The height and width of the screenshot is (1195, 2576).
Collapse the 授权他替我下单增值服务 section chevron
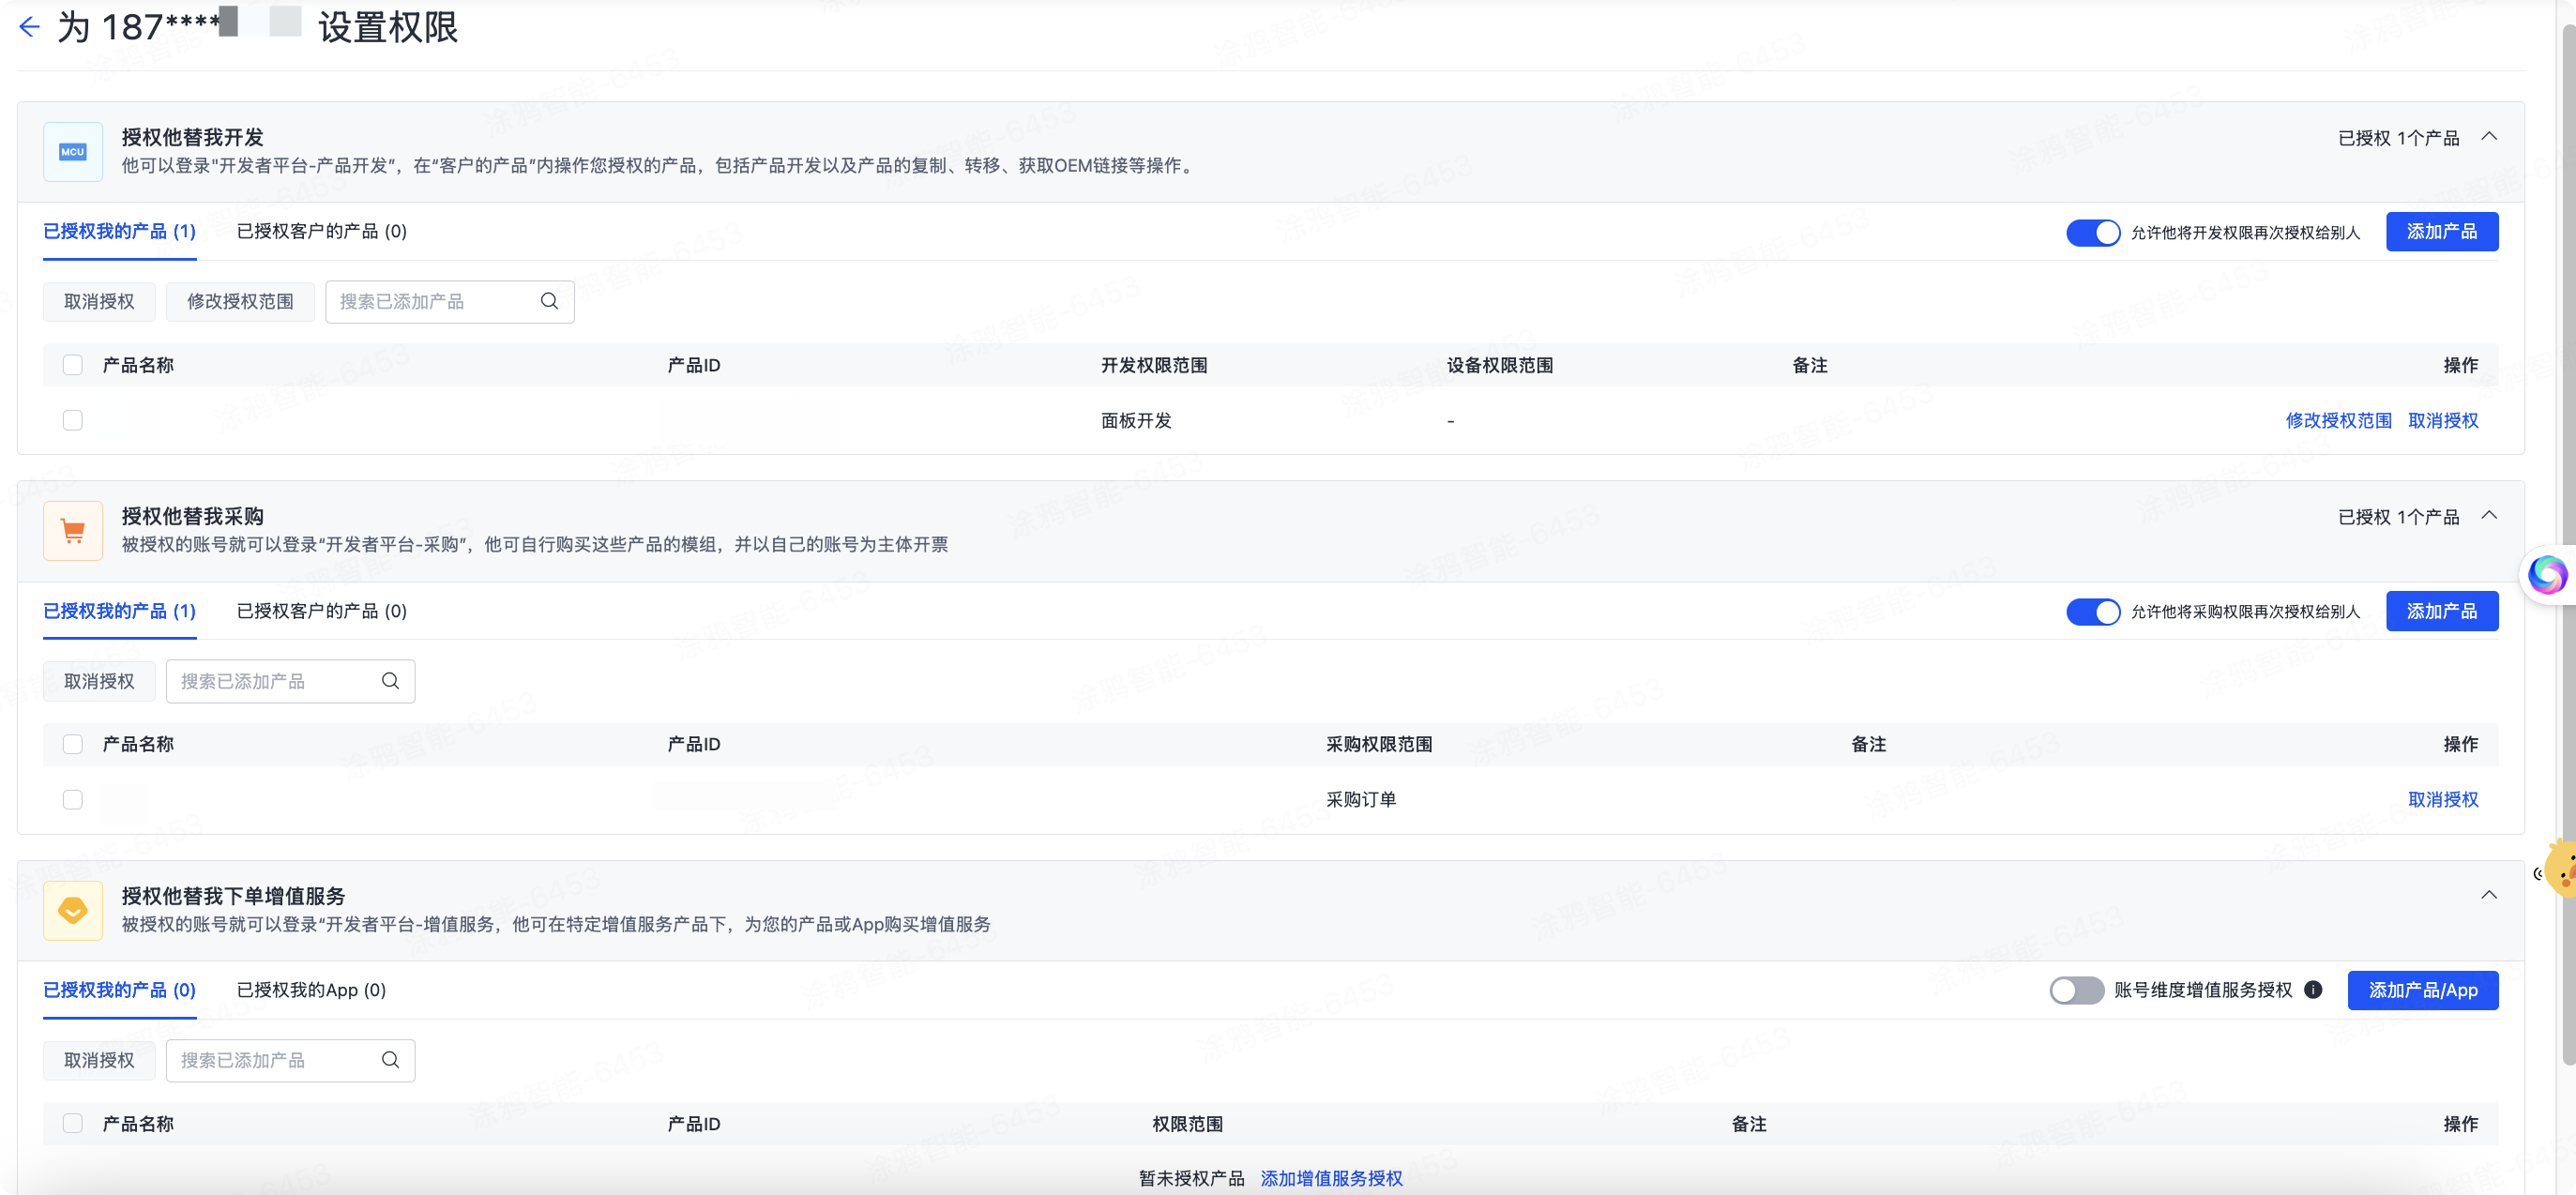(x=2489, y=894)
